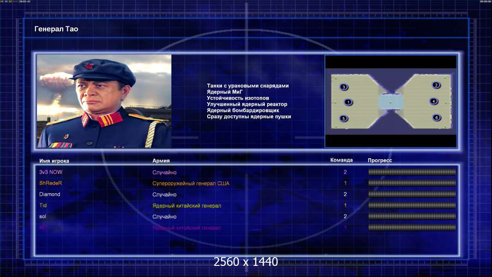Click 'Танки с урановыми снарядами' ability line
Image resolution: width=492 pixels, height=277 pixels.
tap(247, 86)
